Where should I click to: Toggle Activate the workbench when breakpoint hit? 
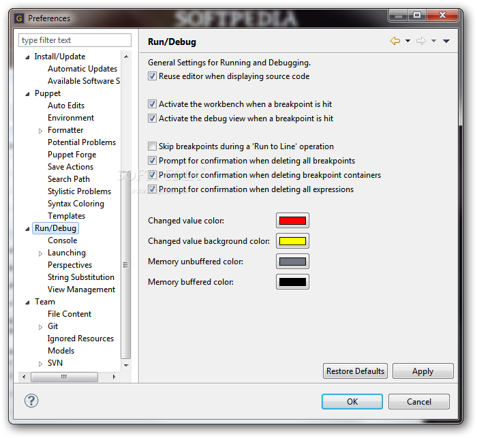[x=152, y=104]
